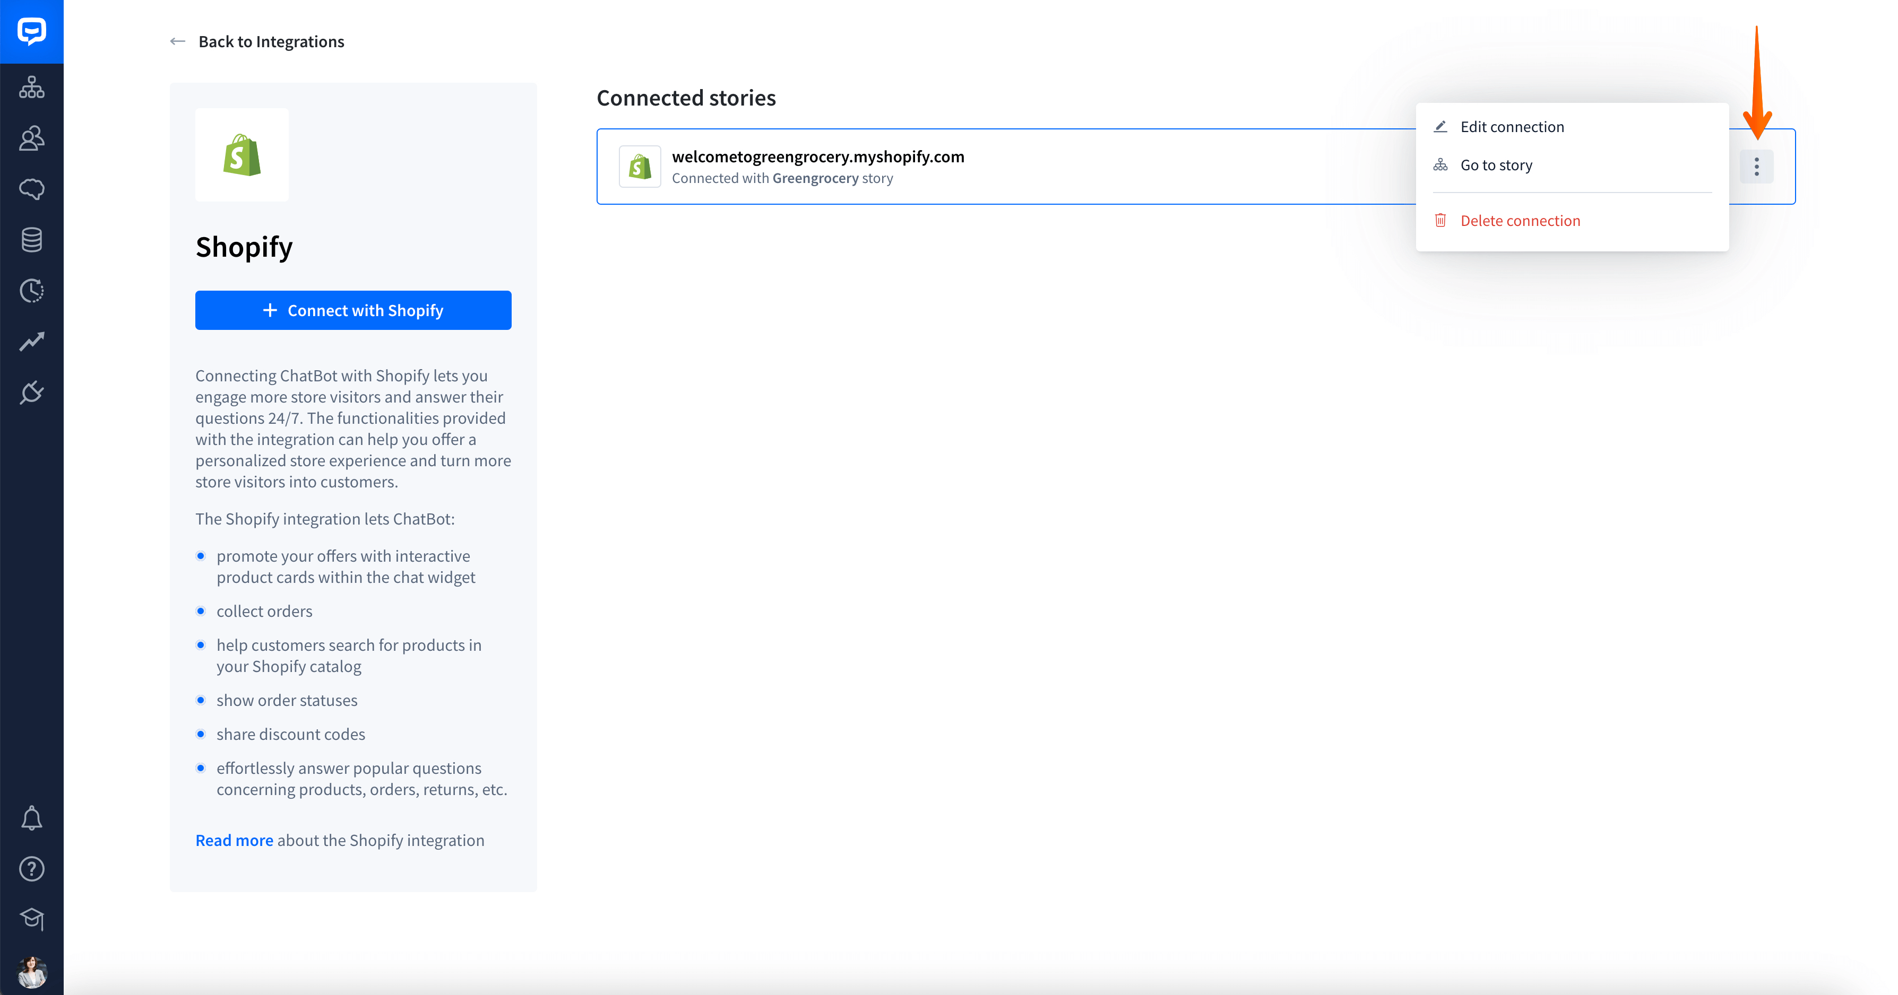The width and height of the screenshot is (1898, 995).
Task: Click the 'collect orders' bullet item
Action: (x=264, y=612)
